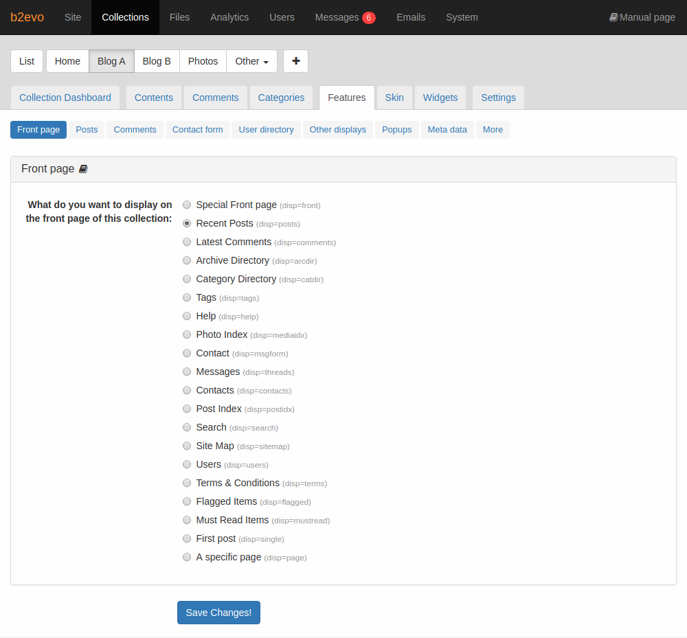This screenshot has width=687, height=638.
Task: Choose Flagged Items radio option
Action: (x=187, y=501)
